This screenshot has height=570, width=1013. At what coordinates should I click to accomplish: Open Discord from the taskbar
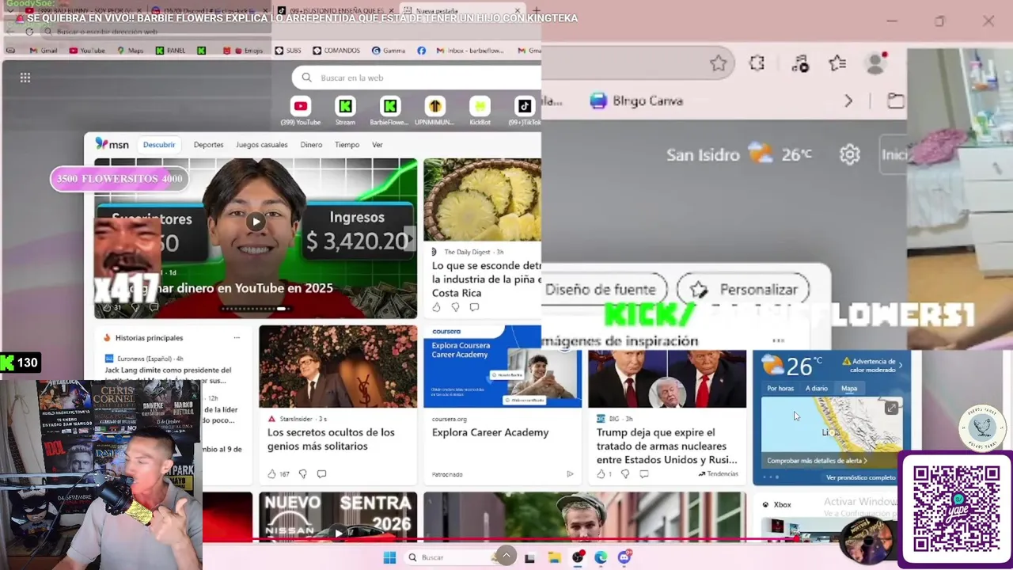[x=624, y=557]
